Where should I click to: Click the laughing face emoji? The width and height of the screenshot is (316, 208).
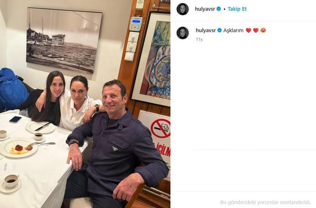tap(263, 30)
